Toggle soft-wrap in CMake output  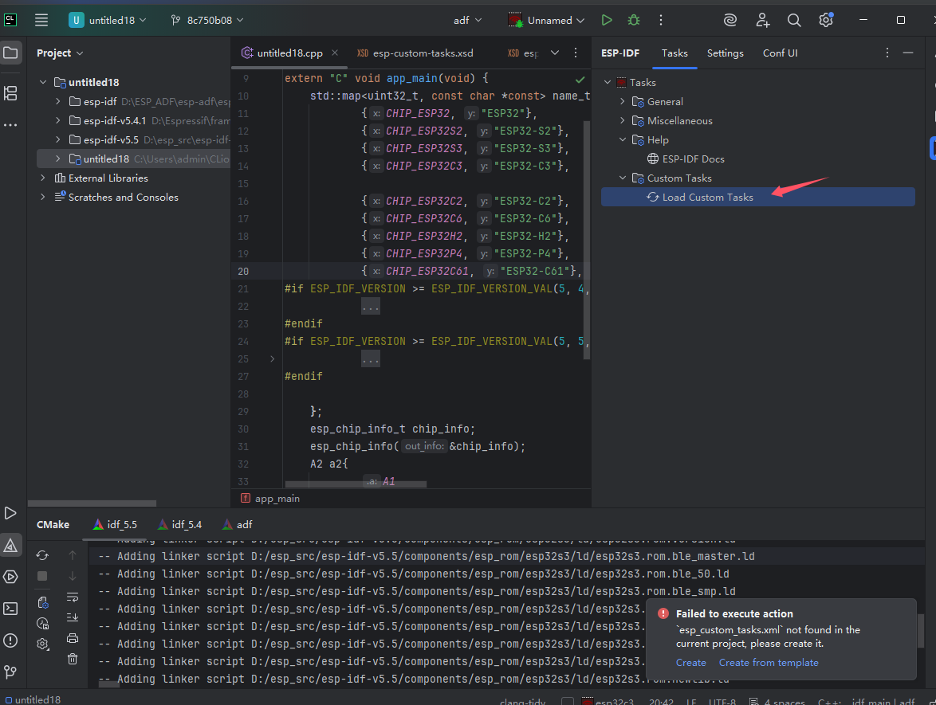[73, 597]
